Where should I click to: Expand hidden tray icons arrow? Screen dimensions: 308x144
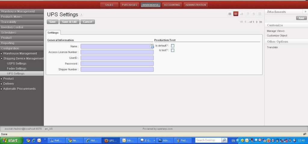pos(238,140)
